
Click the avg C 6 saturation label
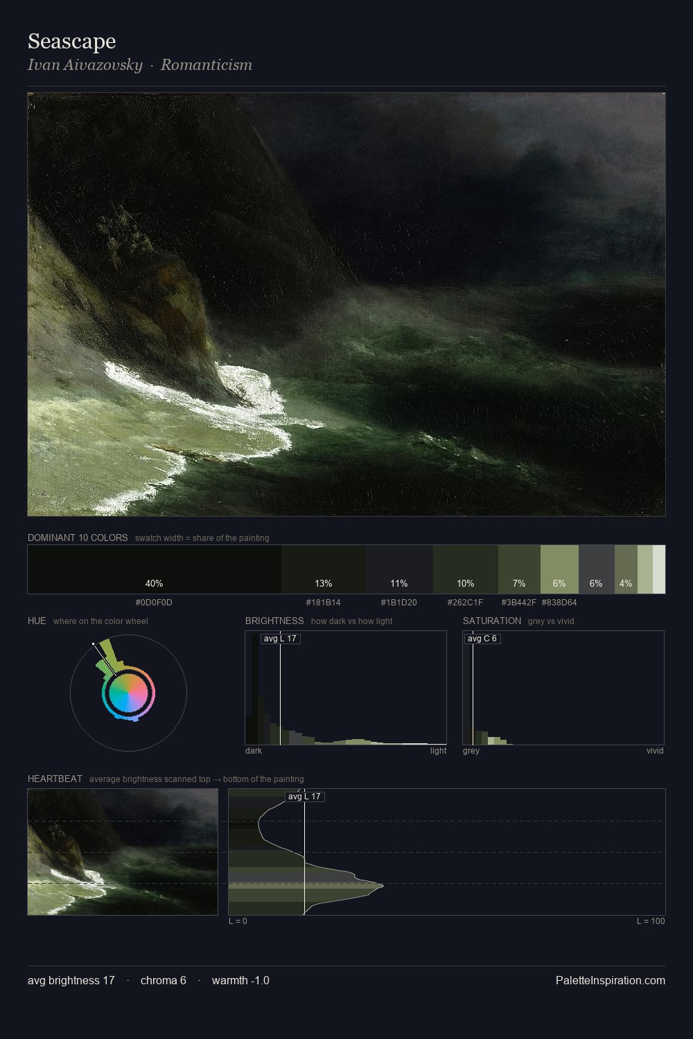click(482, 639)
